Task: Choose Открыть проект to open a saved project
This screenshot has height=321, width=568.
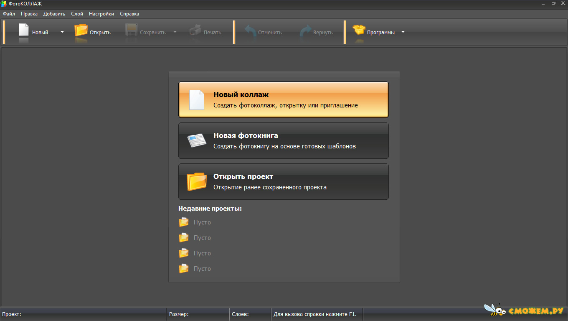Action: tap(284, 181)
